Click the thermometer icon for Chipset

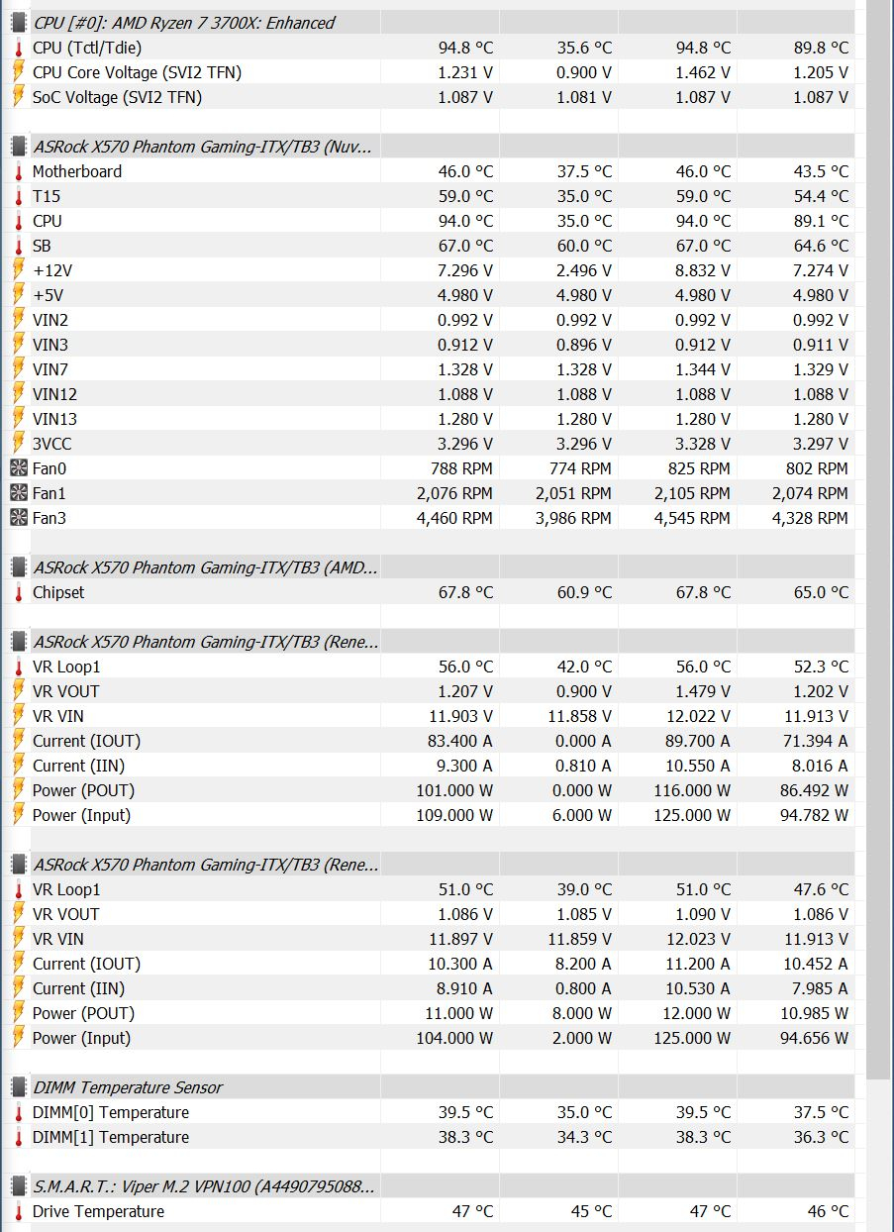[18, 591]
